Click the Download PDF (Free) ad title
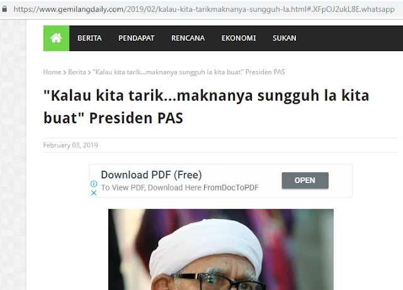This screenshot has width=403, height=290. coord(151,175)
